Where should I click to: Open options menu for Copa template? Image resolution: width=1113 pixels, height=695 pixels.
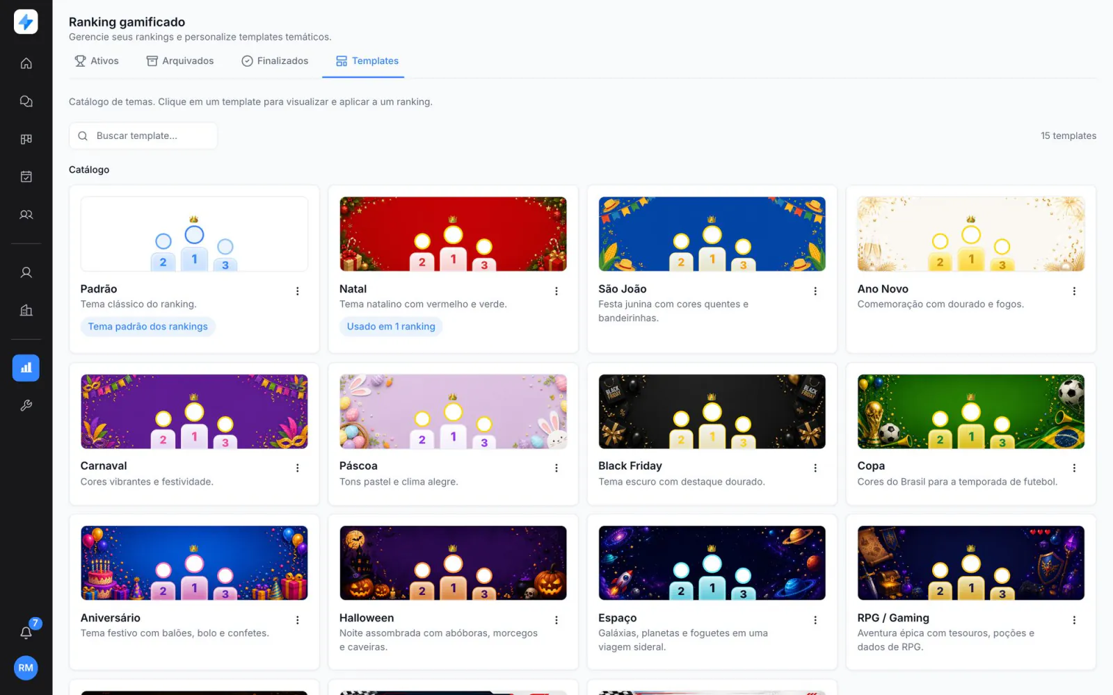pos(1074,468)
